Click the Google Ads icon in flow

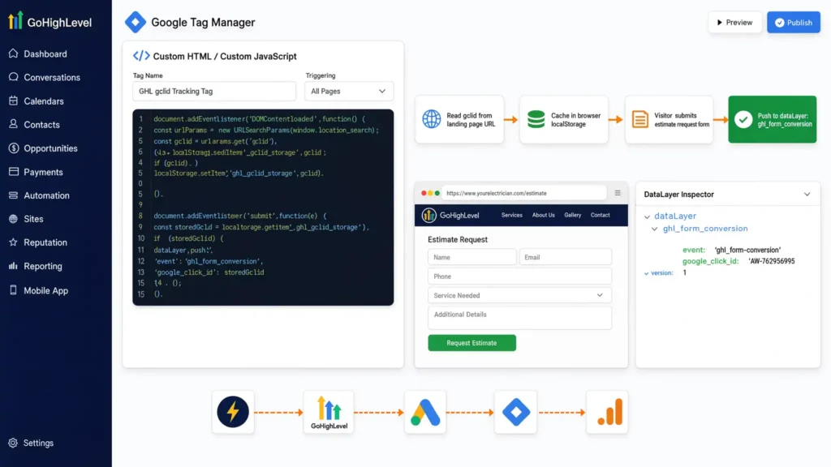[425, 412]
